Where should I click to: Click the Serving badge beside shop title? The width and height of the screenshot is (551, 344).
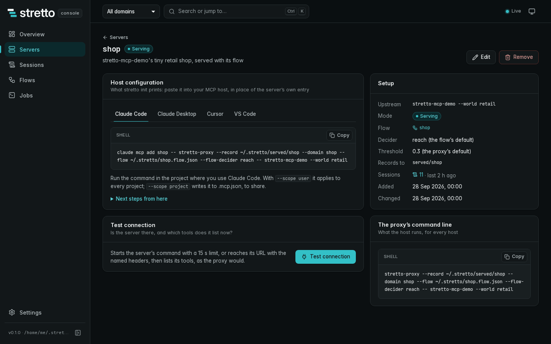(x=139, y=49)
